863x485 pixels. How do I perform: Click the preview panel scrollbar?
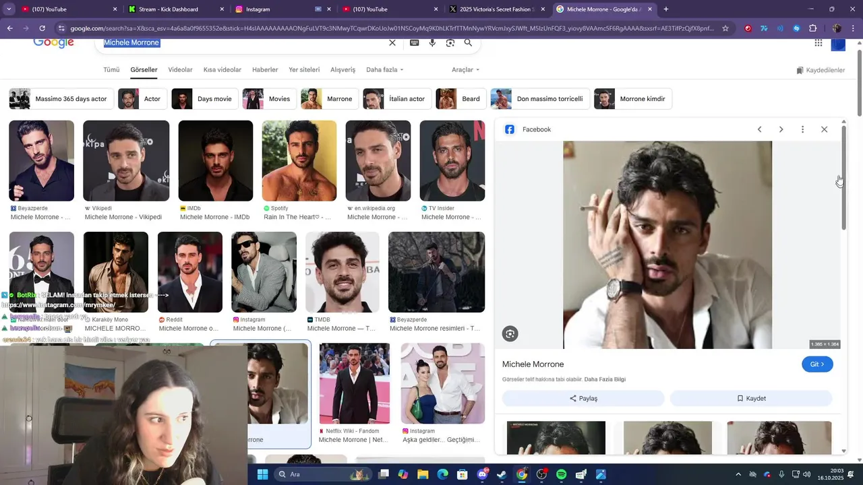(x=843, y=179)
